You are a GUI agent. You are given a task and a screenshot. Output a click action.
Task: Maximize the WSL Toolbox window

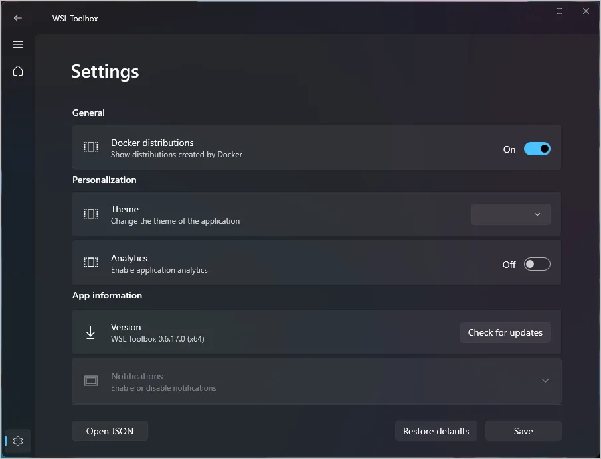(x=559, y=11)
